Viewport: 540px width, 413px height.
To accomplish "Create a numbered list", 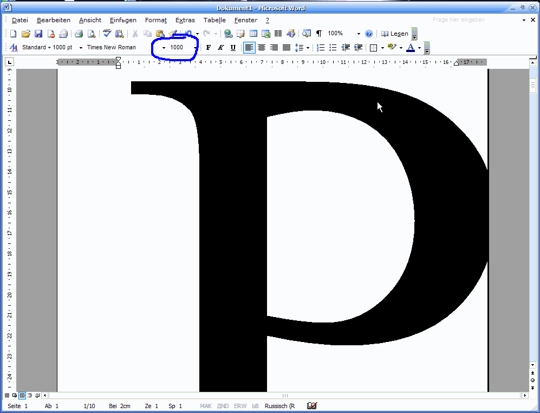I will pos(321,48).
